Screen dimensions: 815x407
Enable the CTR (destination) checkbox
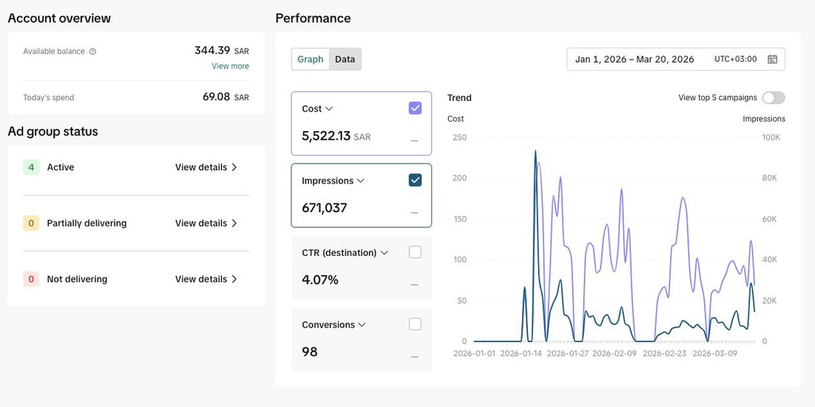(415, 252)
